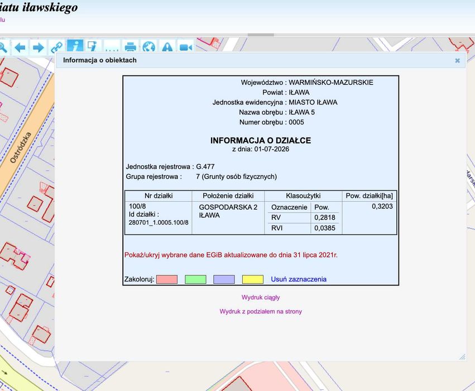
Task: Pick the blue-violet highlight swatch
Action: (224, 279)
